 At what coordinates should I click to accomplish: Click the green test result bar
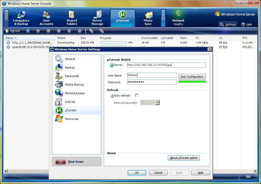click(192, 81)
